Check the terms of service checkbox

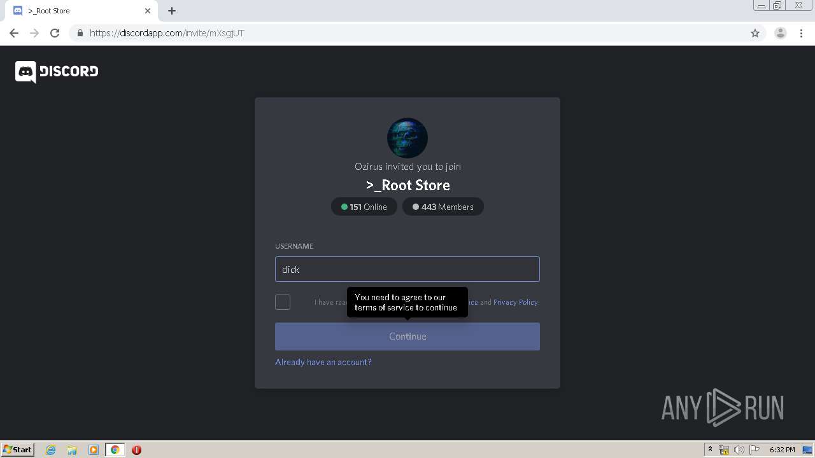coord(283,302)
